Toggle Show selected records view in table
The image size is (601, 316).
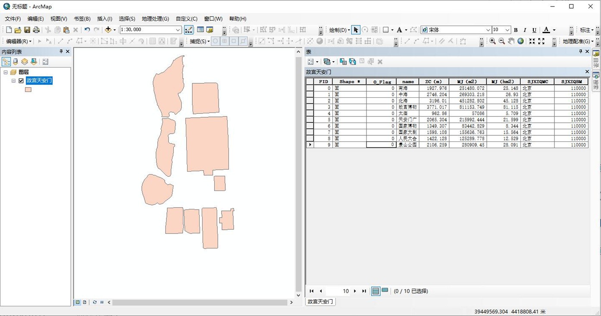coord(385,291)
